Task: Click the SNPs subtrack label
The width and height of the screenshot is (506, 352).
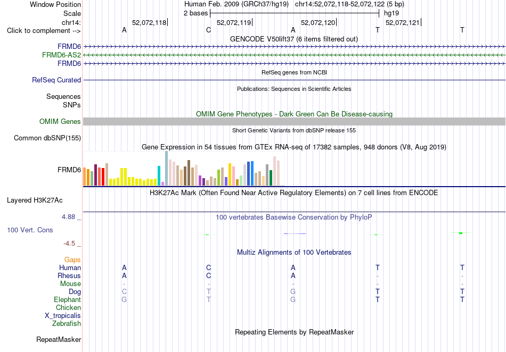Action: click(x=72, y=105)
